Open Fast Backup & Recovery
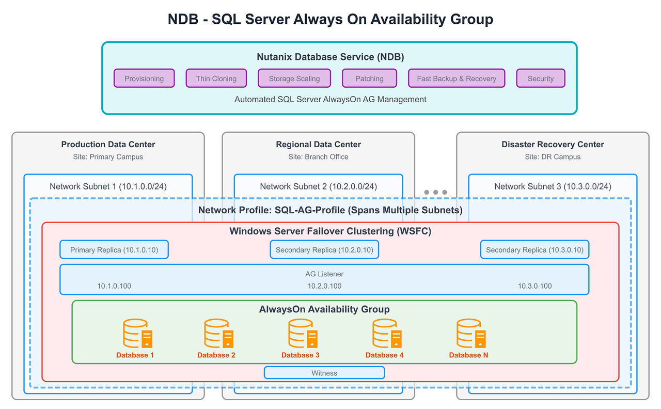 pyautogui.click(x=457, y=78)
